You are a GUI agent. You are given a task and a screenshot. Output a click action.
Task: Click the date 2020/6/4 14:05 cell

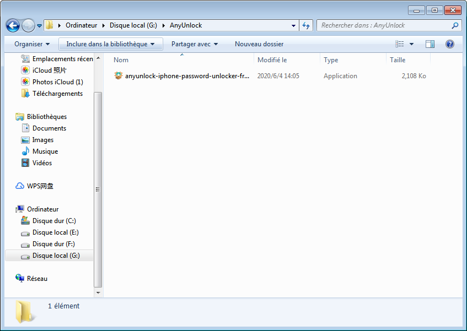[278, 76]
